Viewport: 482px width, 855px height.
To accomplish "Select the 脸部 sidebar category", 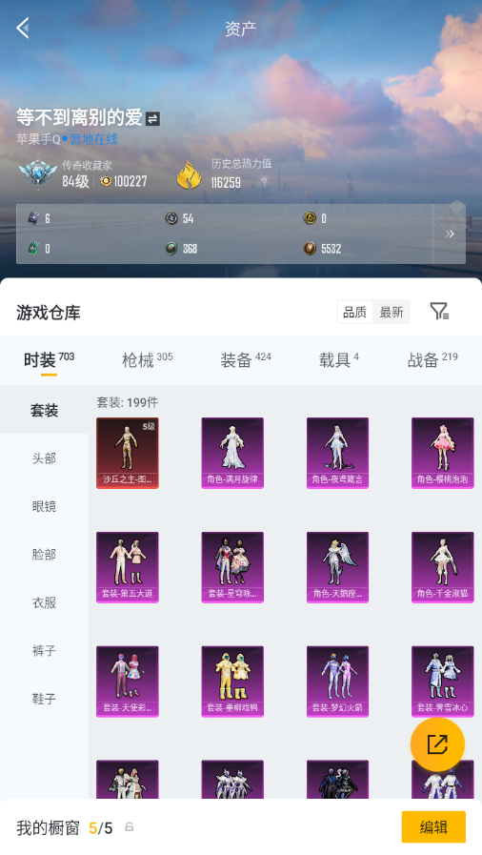I will coord(44,554).
